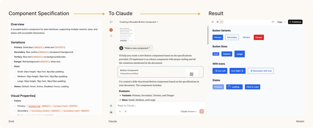Click the With Icons heading in Result
This screenshot has height=128, width=313.
coord(219,64)
